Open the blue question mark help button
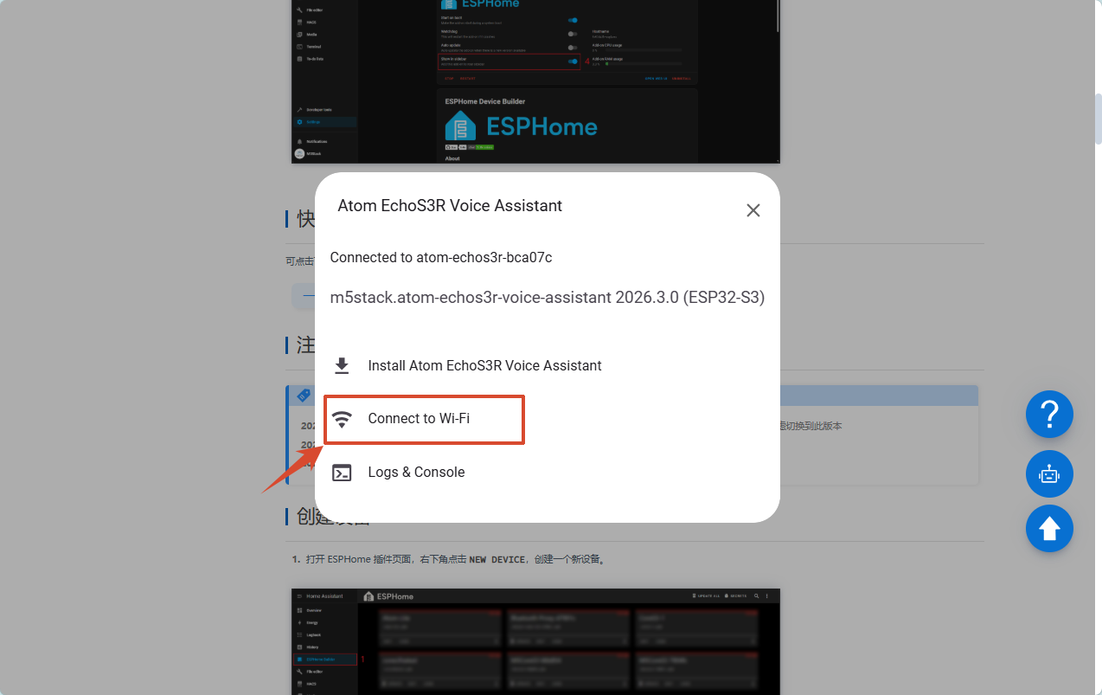 [1049, 414]
